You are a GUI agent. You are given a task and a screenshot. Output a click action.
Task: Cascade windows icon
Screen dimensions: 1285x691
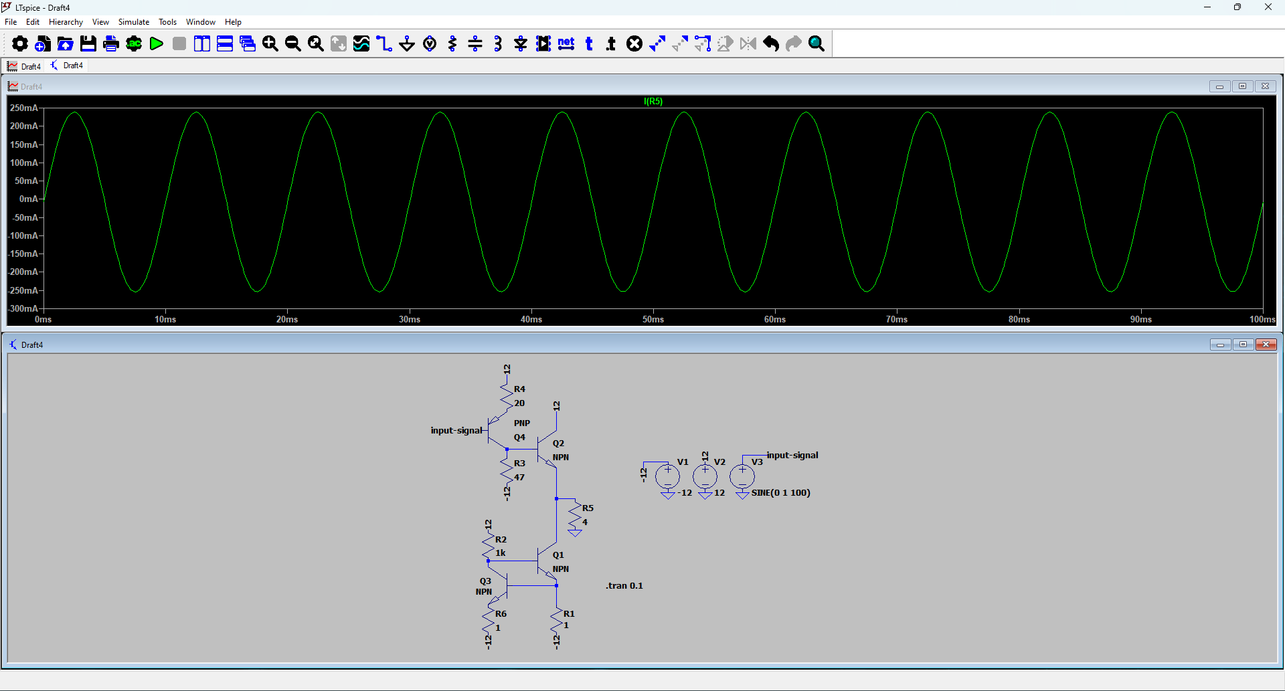(248, 44)
